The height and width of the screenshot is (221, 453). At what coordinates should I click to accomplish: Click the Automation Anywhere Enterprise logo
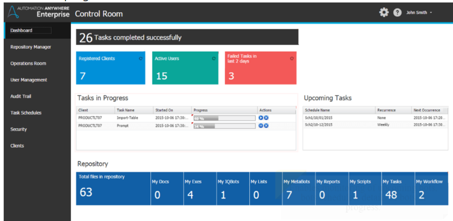point(38,12)
